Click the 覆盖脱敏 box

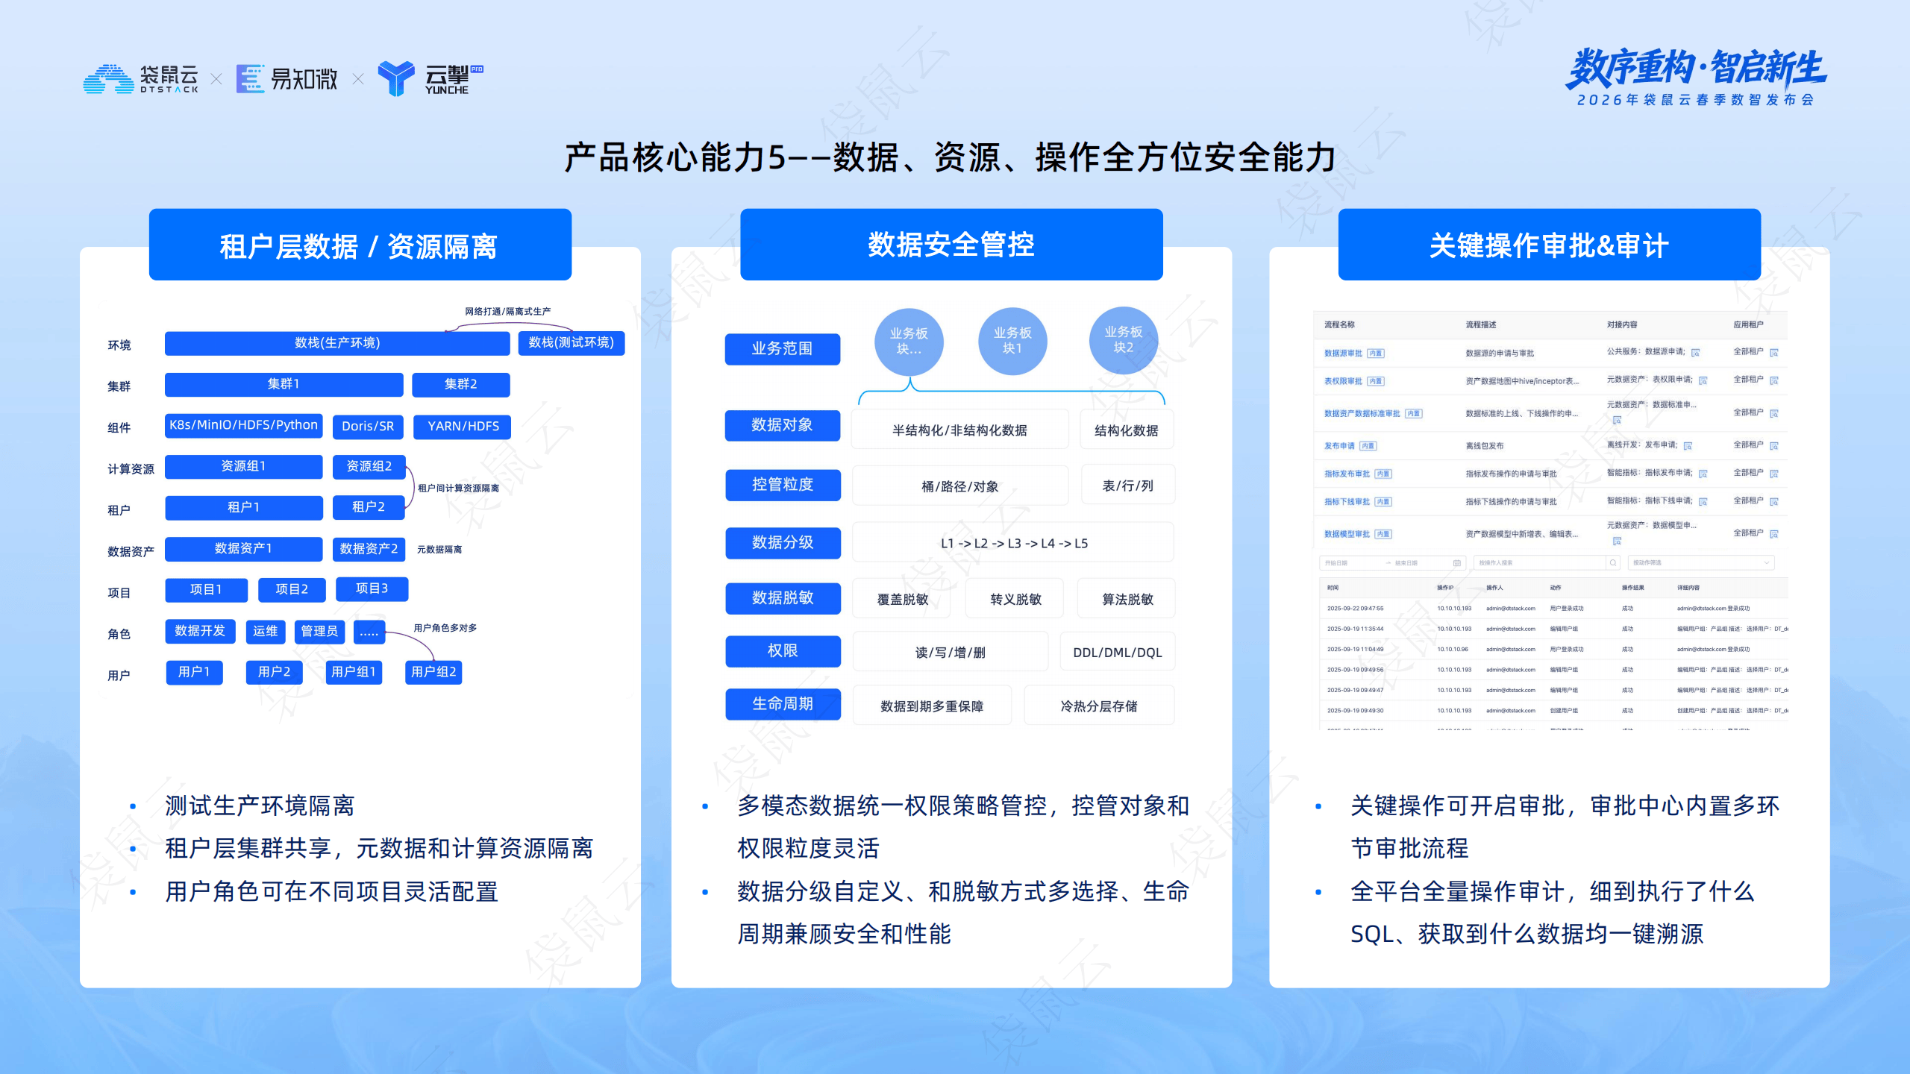(x=902, y=599)
